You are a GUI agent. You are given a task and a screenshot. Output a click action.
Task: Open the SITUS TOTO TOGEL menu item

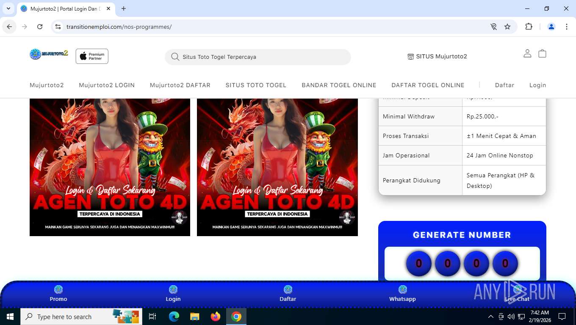pyautogui.click(x=256, y=85)
